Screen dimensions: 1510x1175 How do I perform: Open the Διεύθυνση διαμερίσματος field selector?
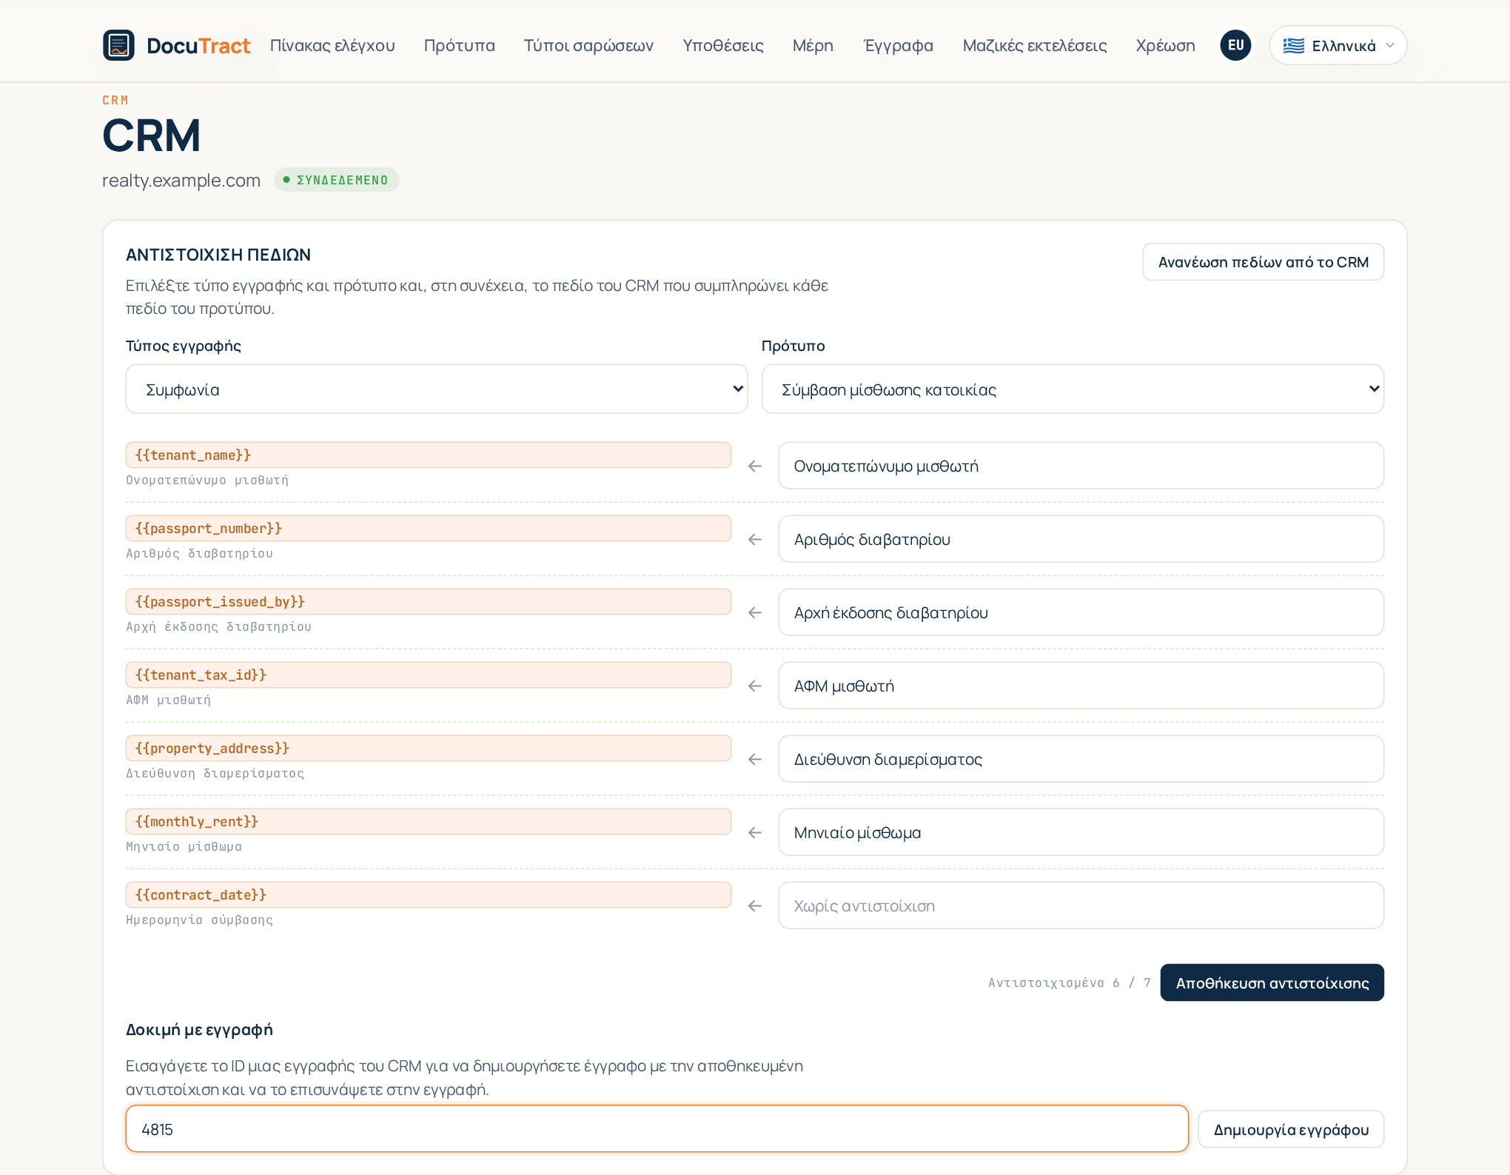[1081, 759]
